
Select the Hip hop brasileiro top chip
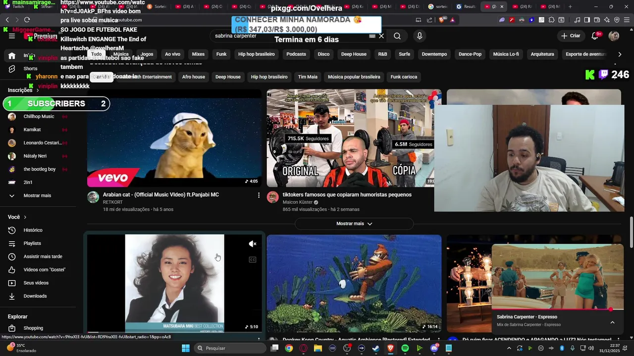pos(257,54)
